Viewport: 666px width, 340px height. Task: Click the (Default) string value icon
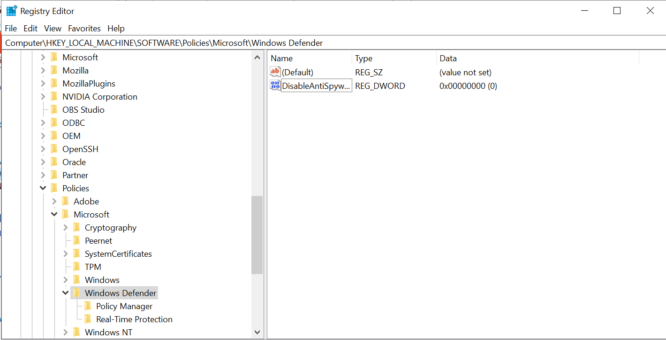(x=275, y=72)
